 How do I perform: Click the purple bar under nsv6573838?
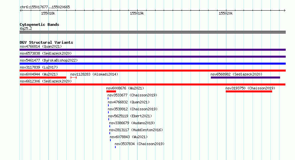click(152, 57)
